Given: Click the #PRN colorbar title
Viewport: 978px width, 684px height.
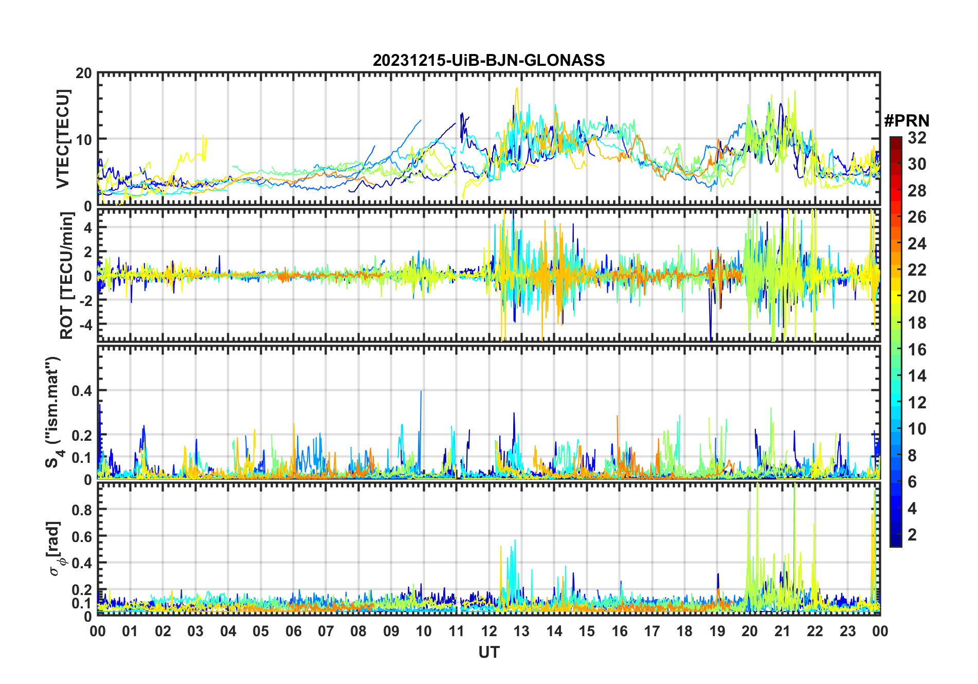Looking at the screenshot, I should 907,121.
